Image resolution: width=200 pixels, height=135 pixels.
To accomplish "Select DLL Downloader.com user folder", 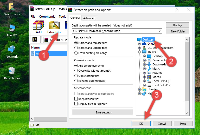I will point(160,48).
